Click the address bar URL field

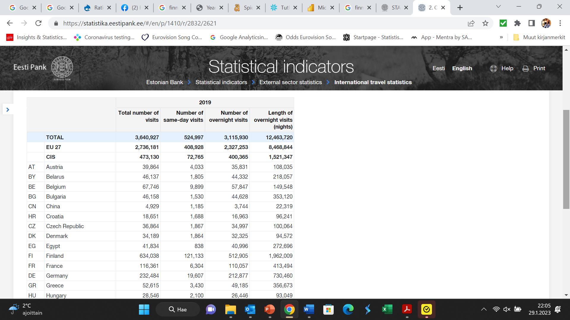tap(261, 23)
